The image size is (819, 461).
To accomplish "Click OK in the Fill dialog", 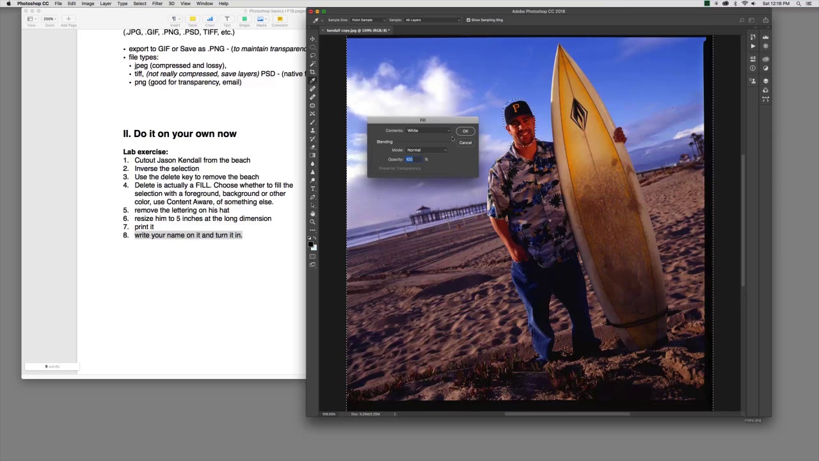I will [465, 131].
